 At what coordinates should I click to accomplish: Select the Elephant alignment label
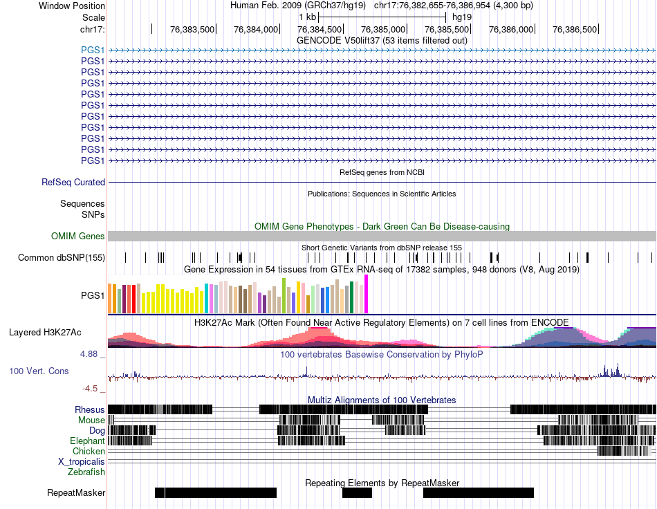(x=87, y=441)
